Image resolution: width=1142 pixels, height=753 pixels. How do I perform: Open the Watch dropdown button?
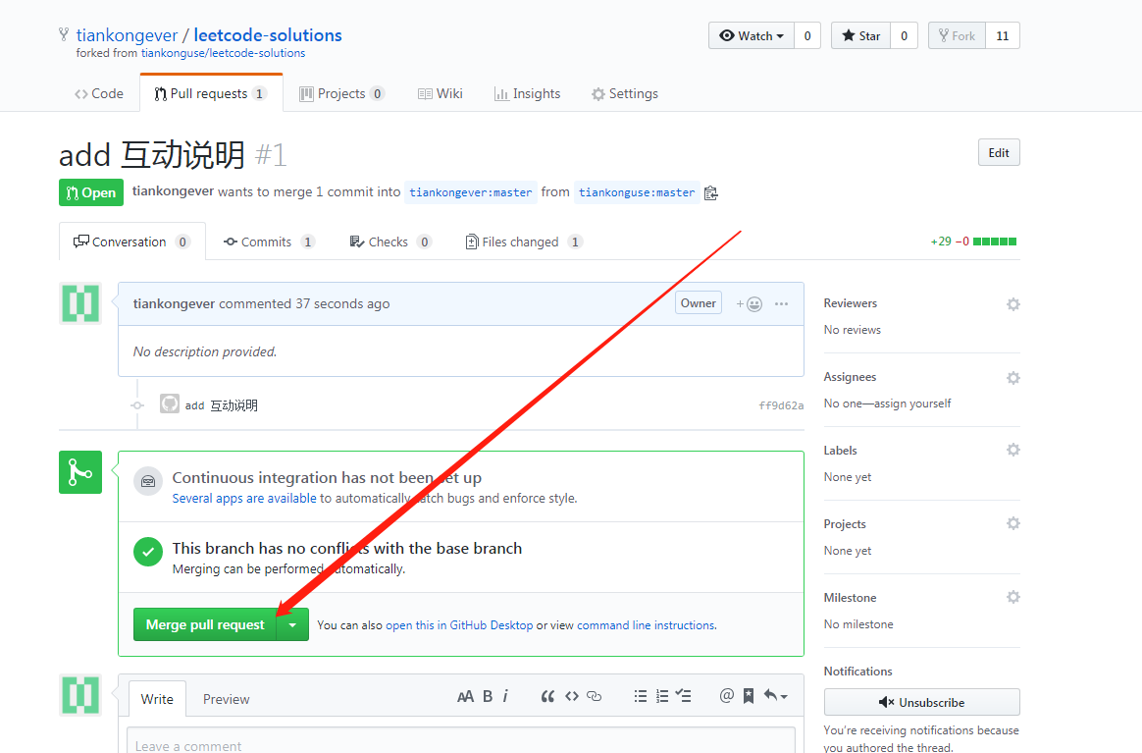pos(752,35)
